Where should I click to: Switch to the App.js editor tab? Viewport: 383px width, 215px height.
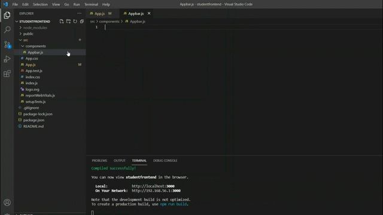pyautogui.click(x=100, y=14)
